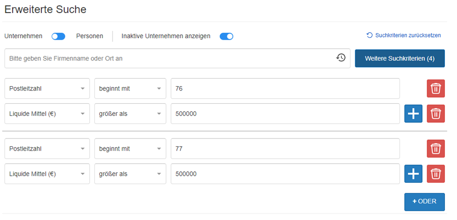This screenshot has width=457, height=220.
Task: Click the reset arrow icon beside Suchkriterien zurücksetzen
Action: (370, 35)
